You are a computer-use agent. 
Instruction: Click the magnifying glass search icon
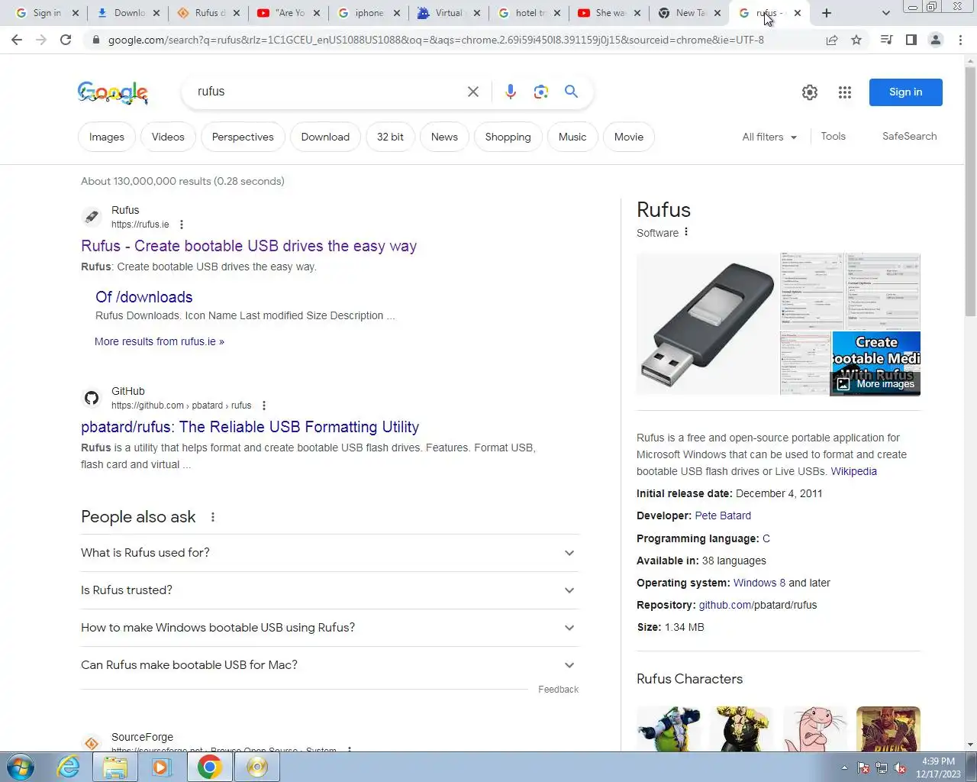571,92
